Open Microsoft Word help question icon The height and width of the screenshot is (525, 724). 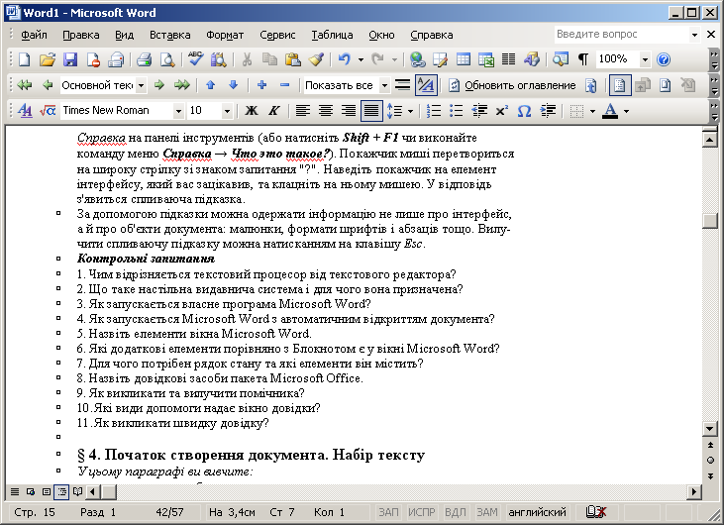tap(664, 59)
